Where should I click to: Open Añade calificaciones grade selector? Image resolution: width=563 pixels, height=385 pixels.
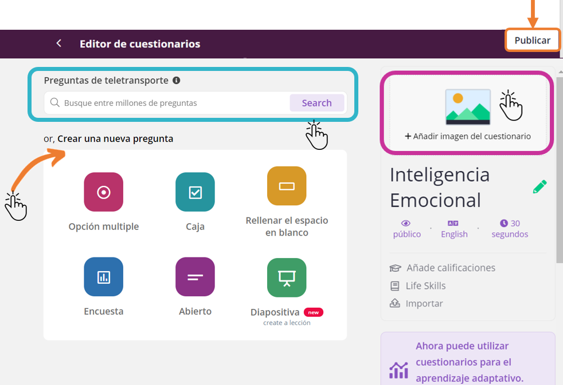pos(450,268)
